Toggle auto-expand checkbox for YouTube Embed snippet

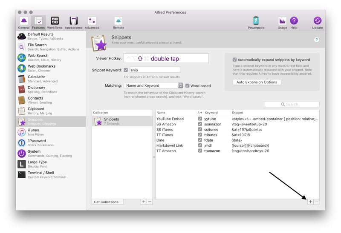point(200,119)
